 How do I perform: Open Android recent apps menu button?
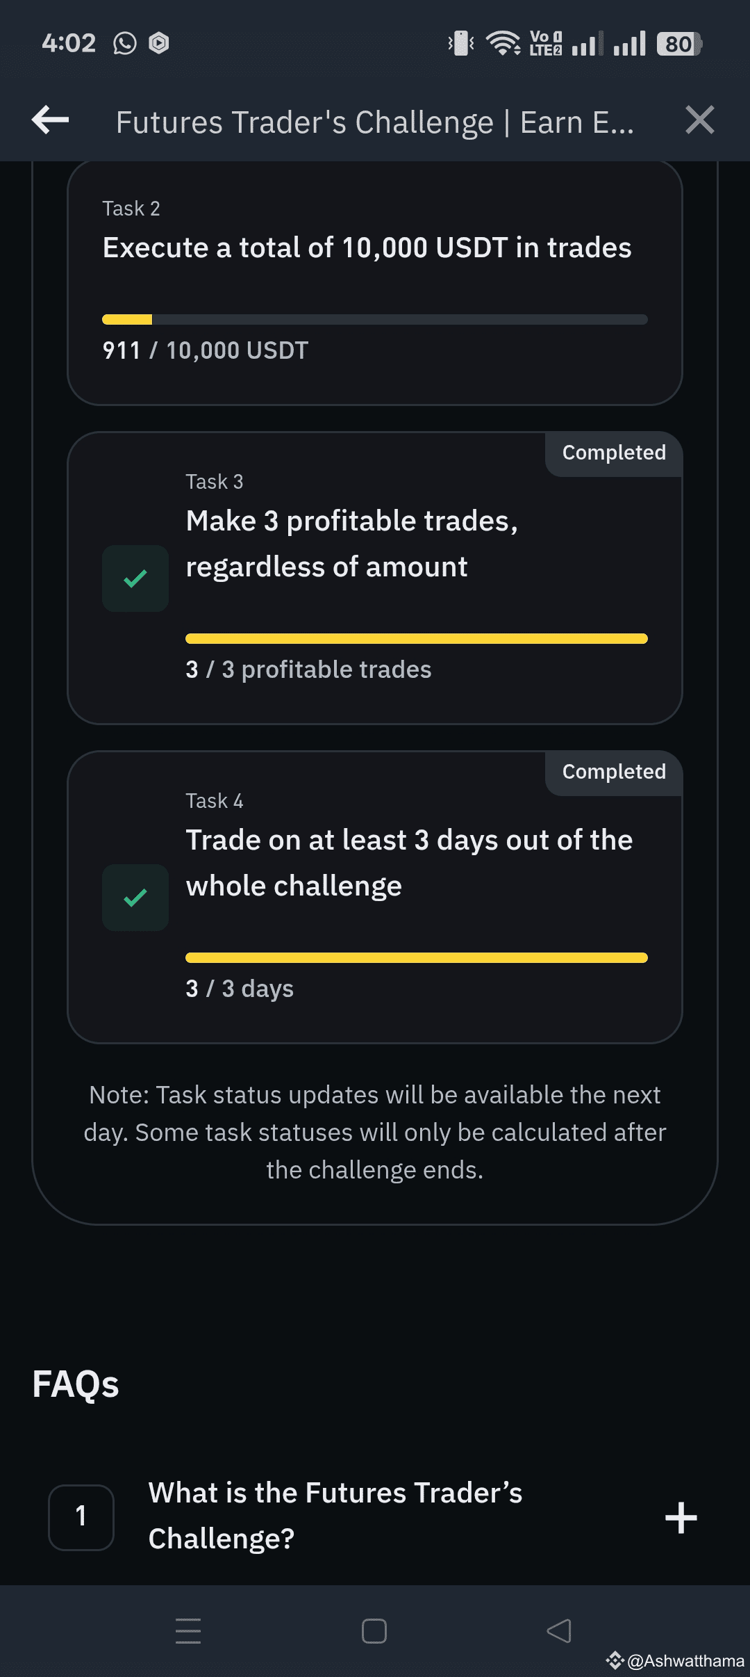[188, 1630]
